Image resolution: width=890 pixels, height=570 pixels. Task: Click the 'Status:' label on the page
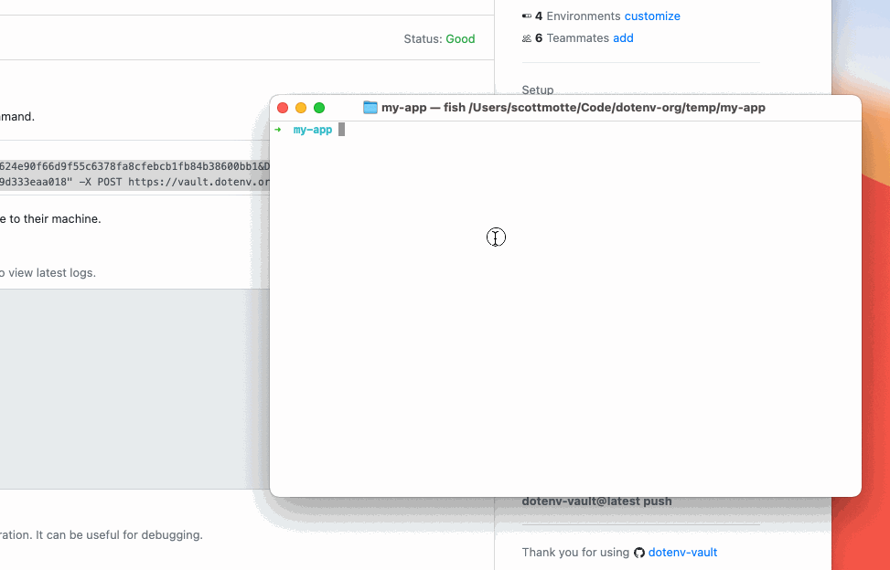(x=423, y=39)
